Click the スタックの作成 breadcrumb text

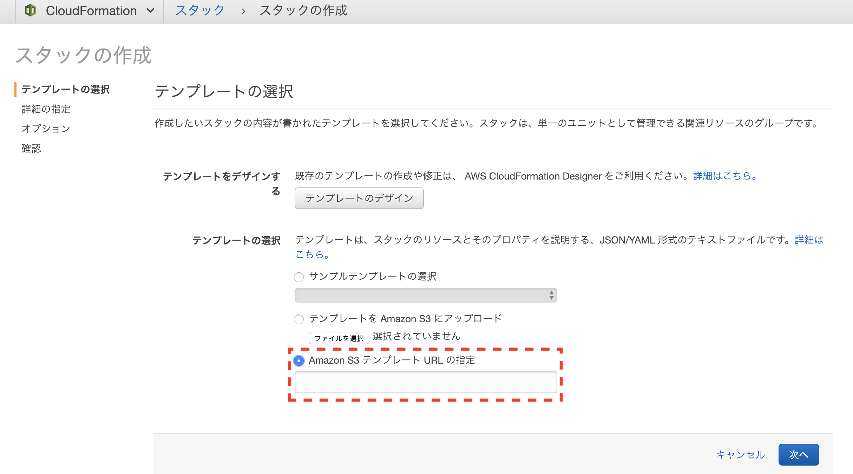pos(303,11)
